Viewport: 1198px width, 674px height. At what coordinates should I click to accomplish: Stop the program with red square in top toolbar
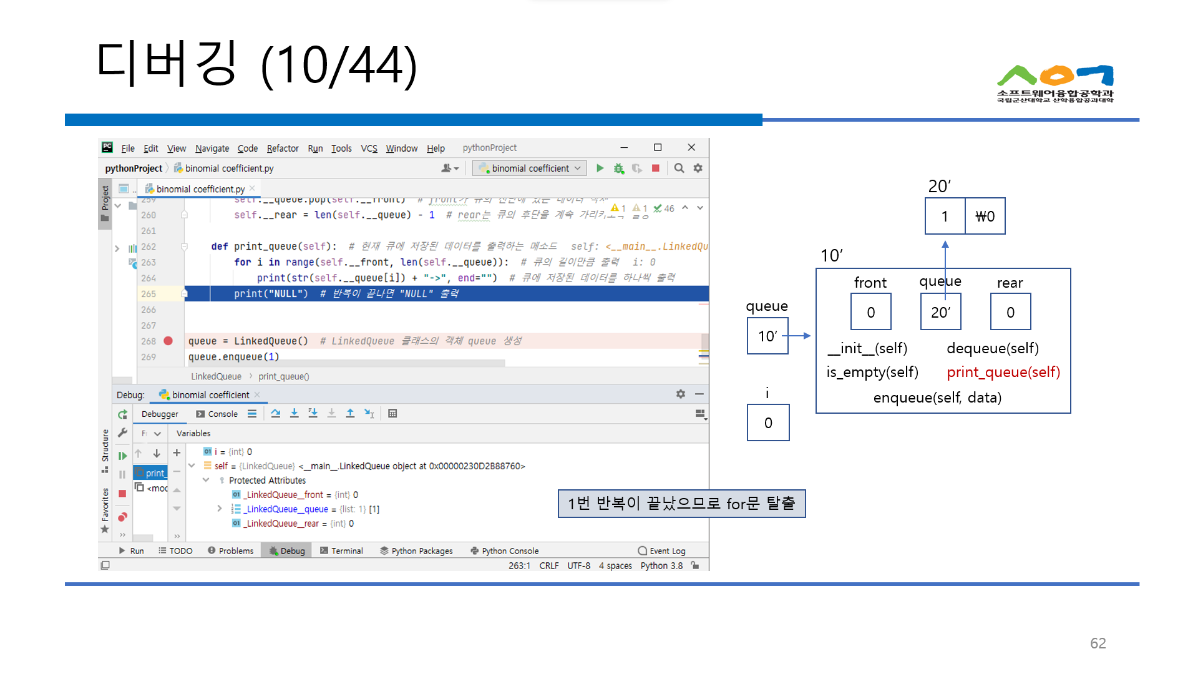click(655, 168)
